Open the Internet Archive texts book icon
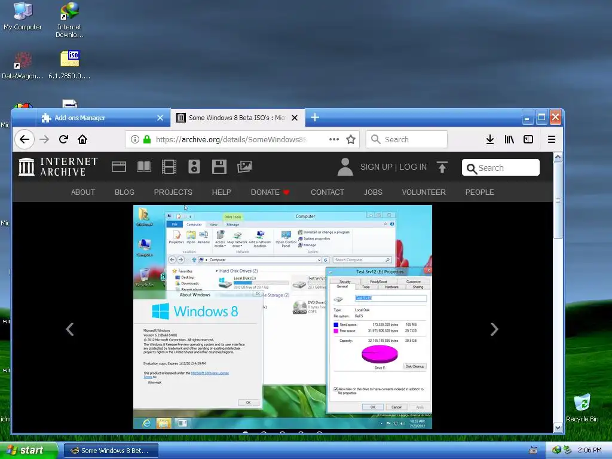The height and width of the screenshot is (459, 612). click(x=144, y=167)
